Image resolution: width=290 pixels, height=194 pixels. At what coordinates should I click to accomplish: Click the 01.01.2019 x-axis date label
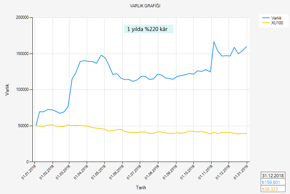point(241,172)
